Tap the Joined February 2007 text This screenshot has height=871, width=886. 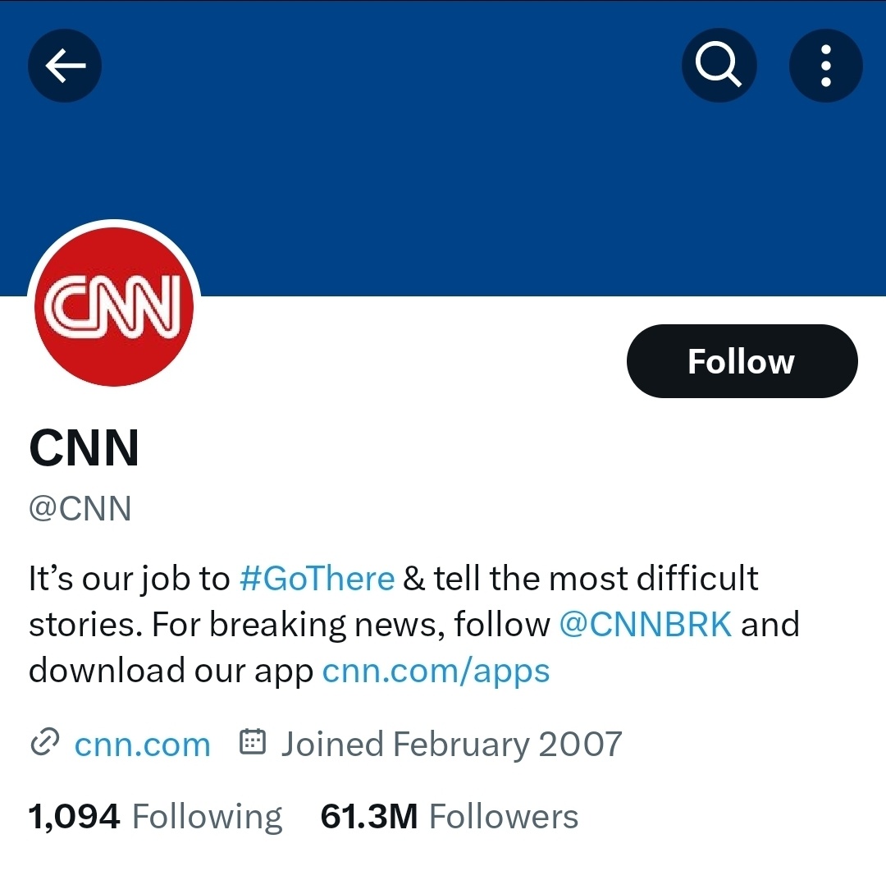(451, 744)
